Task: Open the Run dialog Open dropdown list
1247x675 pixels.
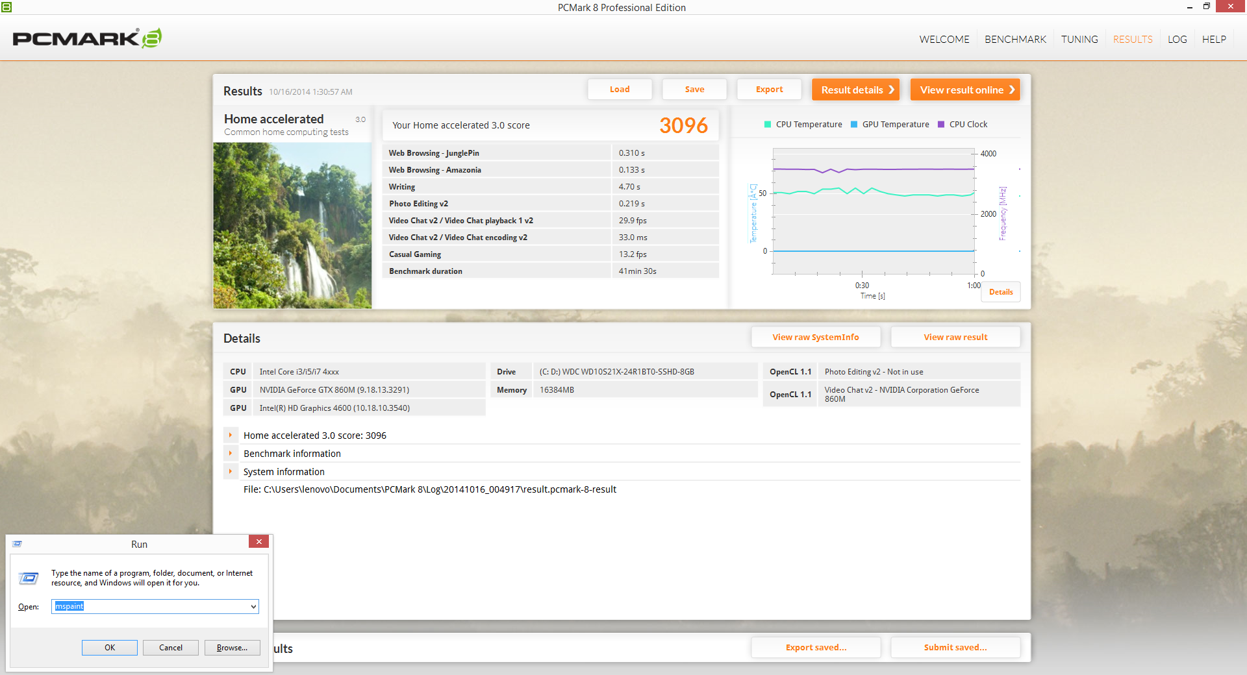Action: [x=253, y=606]
